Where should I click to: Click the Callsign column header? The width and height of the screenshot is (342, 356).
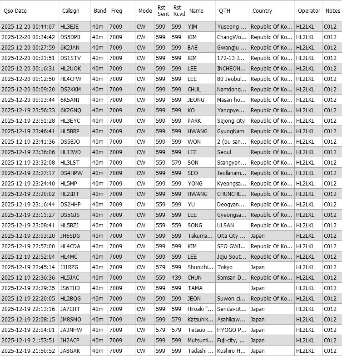coord(74,10)
